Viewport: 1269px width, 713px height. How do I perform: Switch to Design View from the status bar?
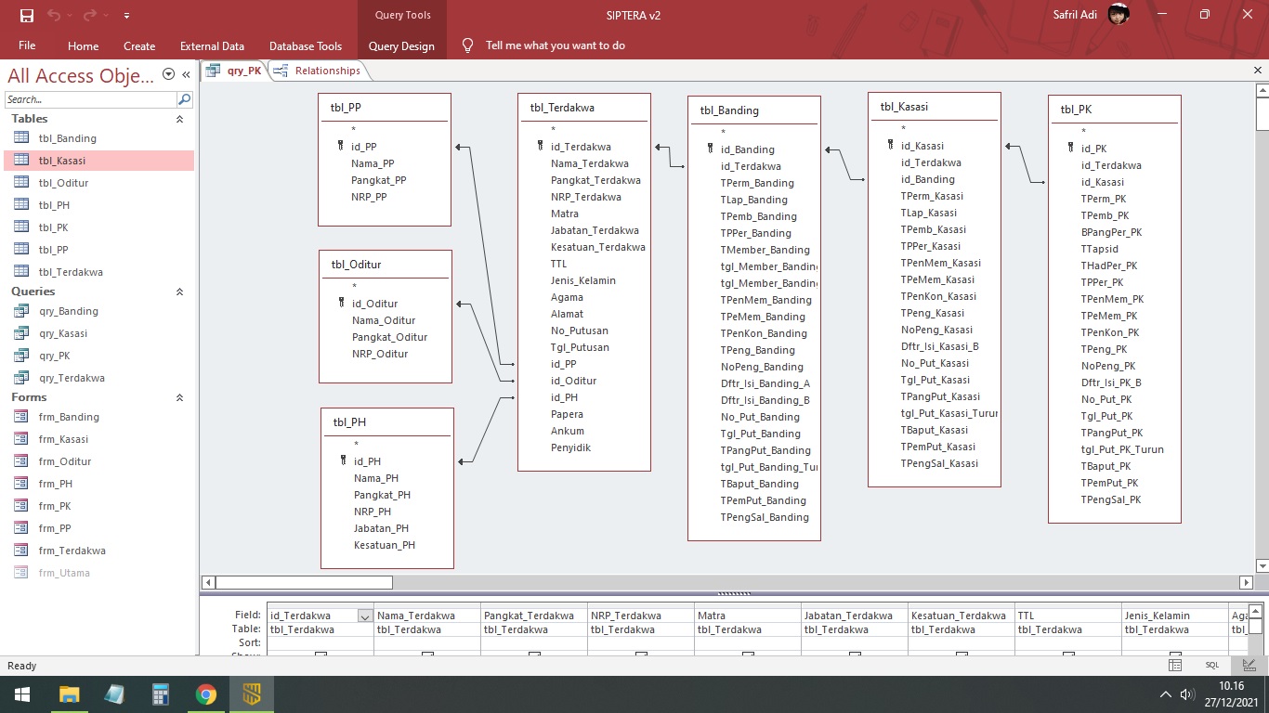point(1249,665)
